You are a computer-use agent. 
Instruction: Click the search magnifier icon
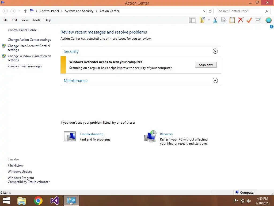click(x=267, y=11)
